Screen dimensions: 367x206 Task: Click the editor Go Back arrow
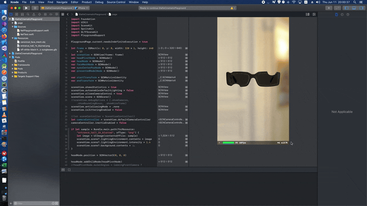[x=68, y=14]
